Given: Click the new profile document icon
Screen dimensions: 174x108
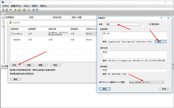Looking at the screenshot, I should pyautogui.click(x=15, y=10).
